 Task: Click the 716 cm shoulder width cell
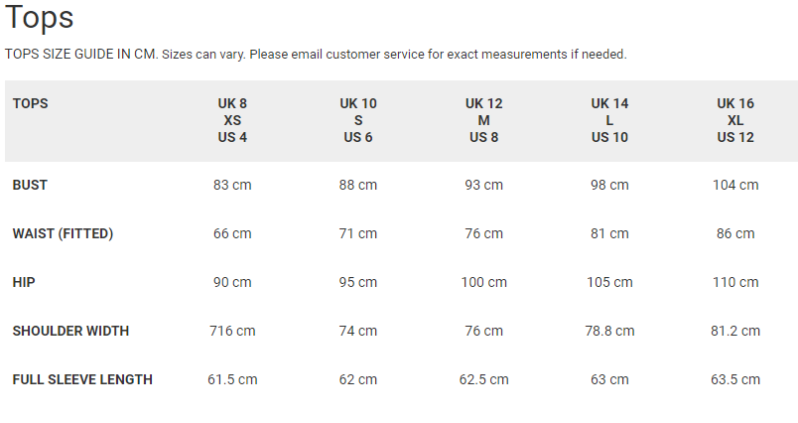(232, 331)
